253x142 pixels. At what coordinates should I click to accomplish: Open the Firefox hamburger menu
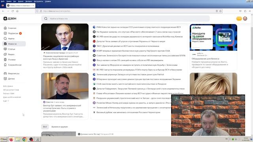pos(250,11)
